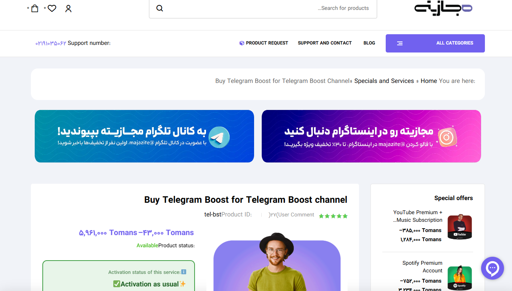Open the Telegram channel banner
The image size is (512, 291).
pyautogui.click(x=144, y=136)
